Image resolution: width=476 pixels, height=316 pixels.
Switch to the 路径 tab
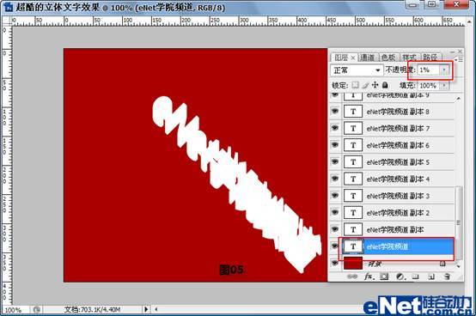coord(430,58)
